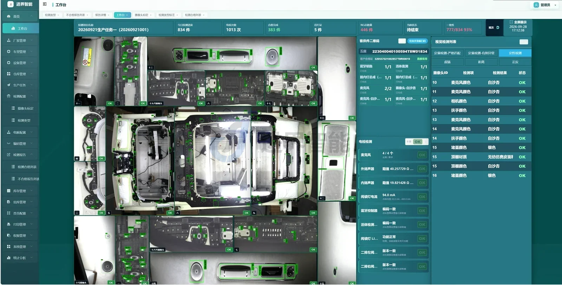Image resolution: width=562 pixels, height=285 pixels.
Task: Collapse the 检测配置 sidebar group
Action: coord(20,96)
